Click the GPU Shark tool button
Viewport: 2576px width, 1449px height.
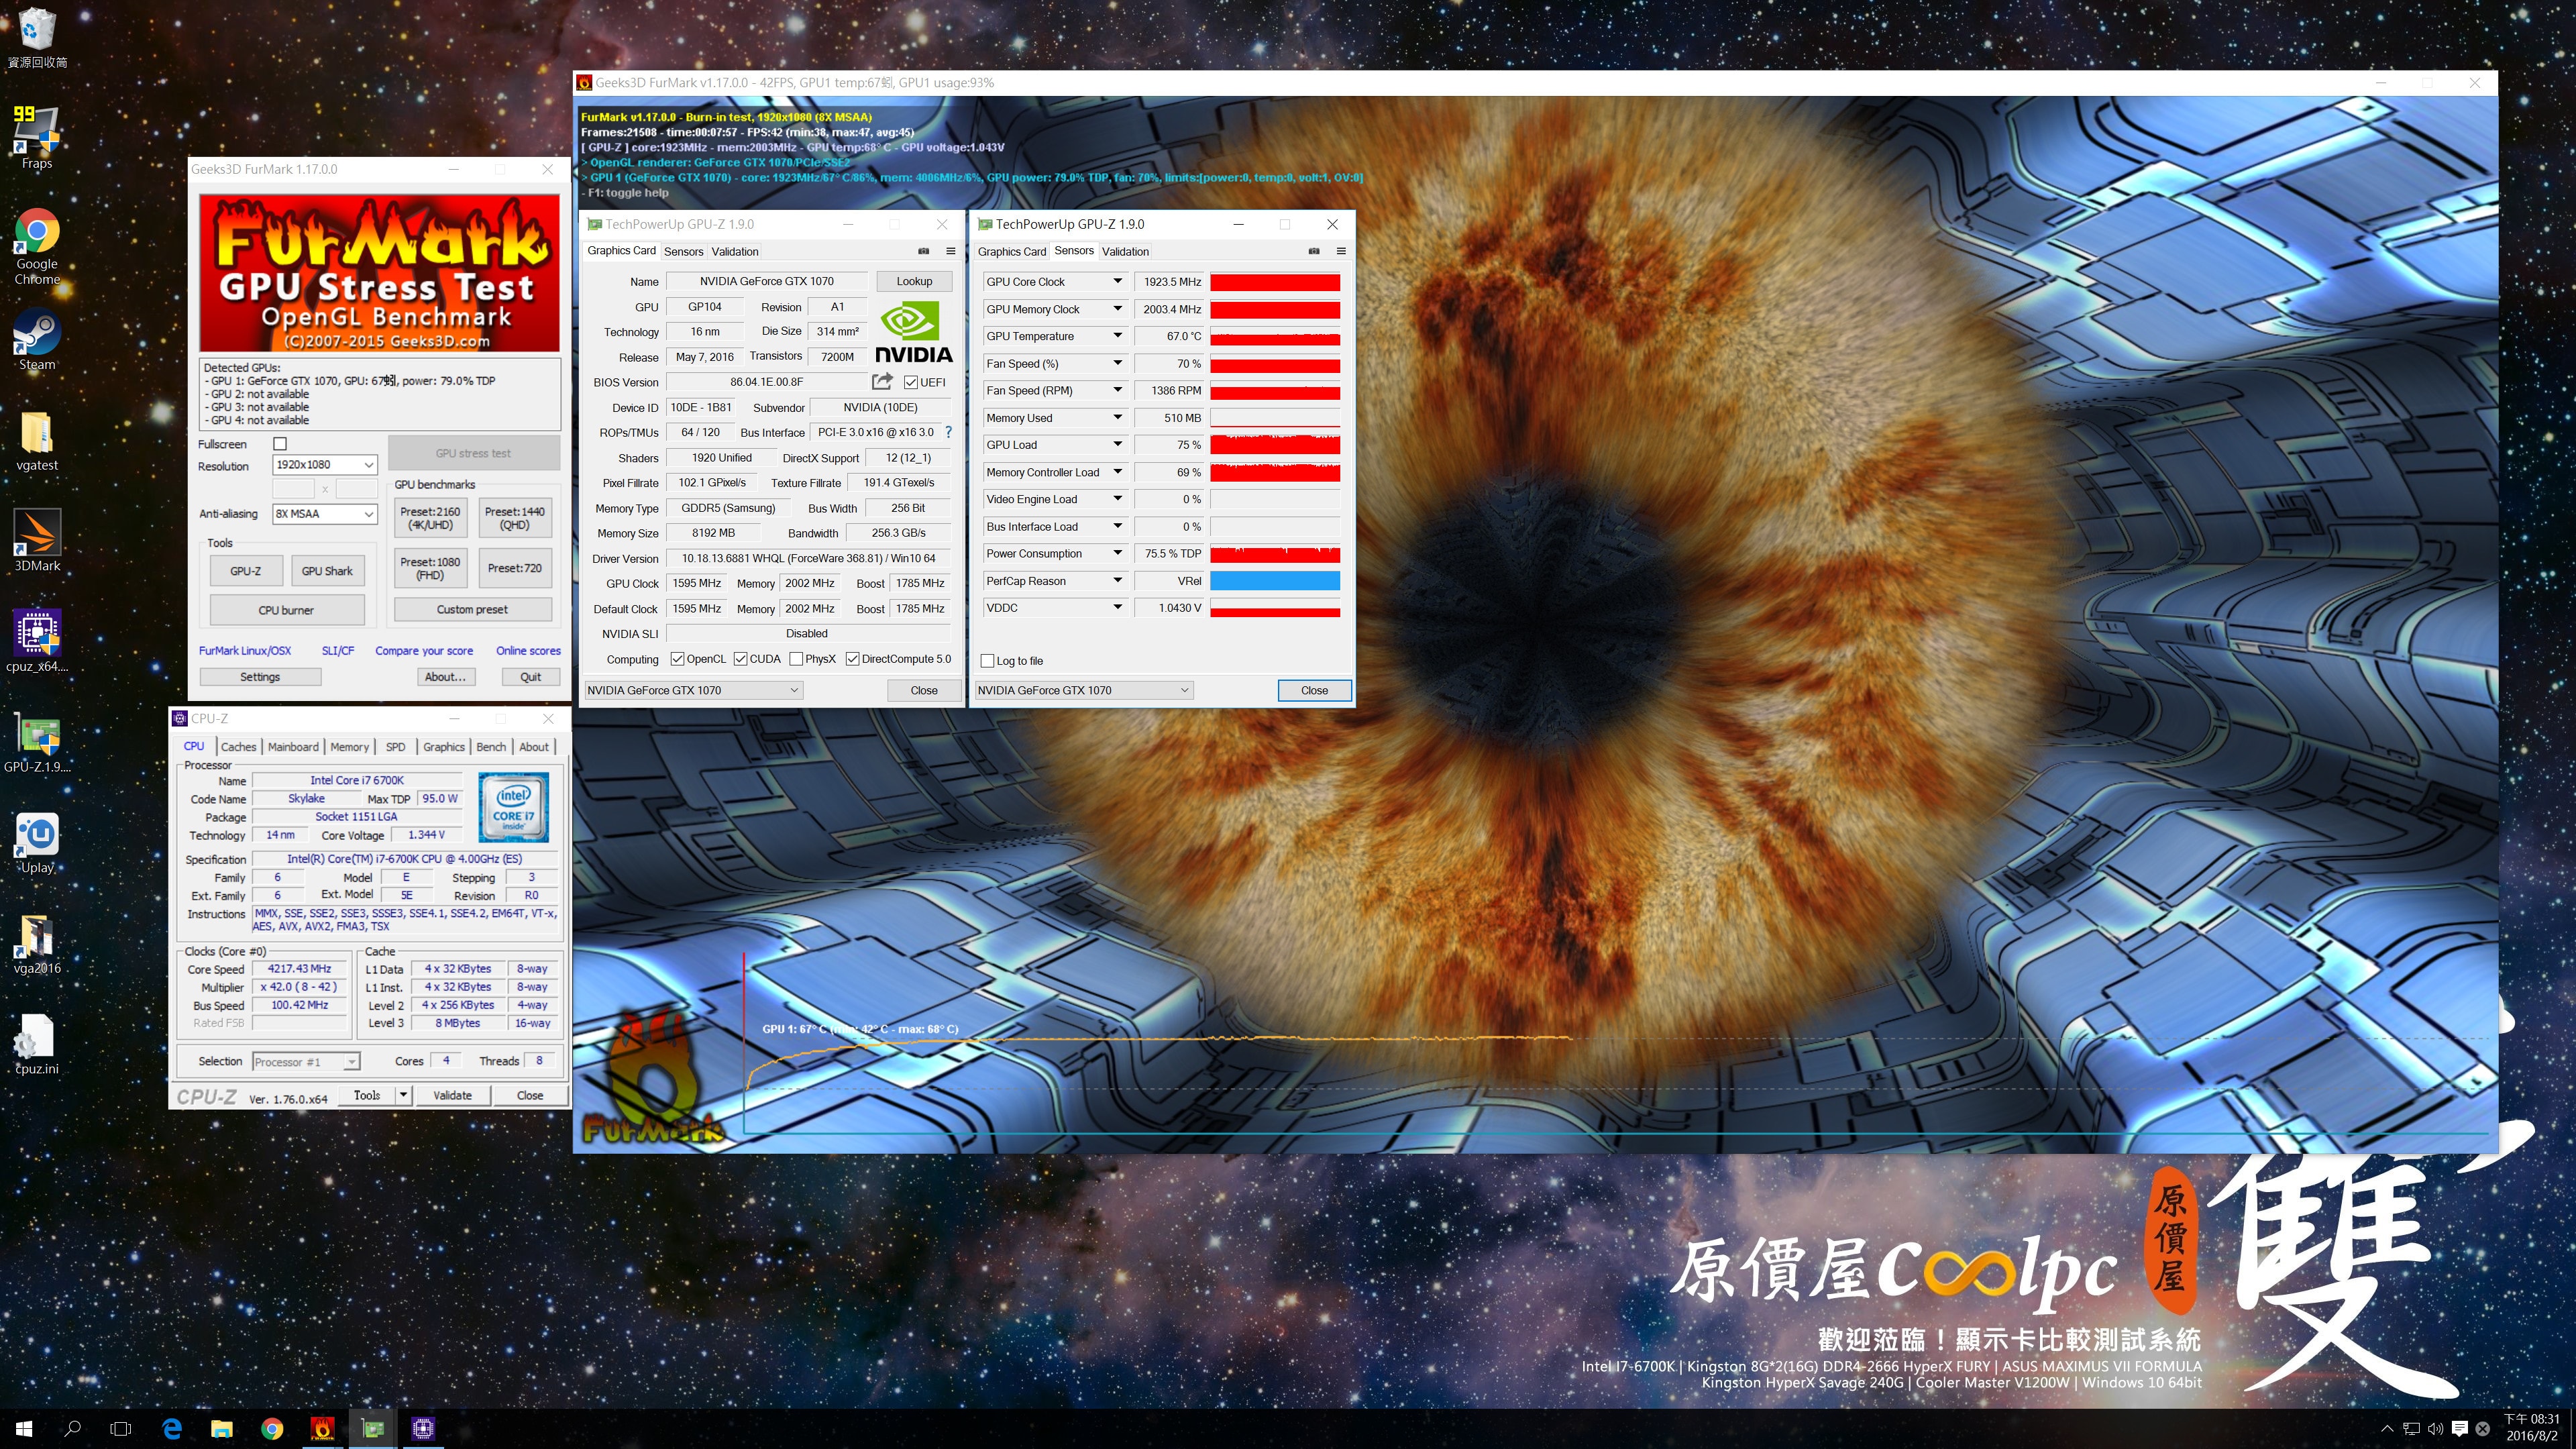(327, 571)
